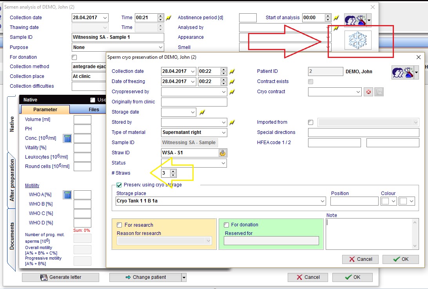Click in the Note text area
Image resolution: width=428 pixels, height=289 pixels.
coord(369,234)
